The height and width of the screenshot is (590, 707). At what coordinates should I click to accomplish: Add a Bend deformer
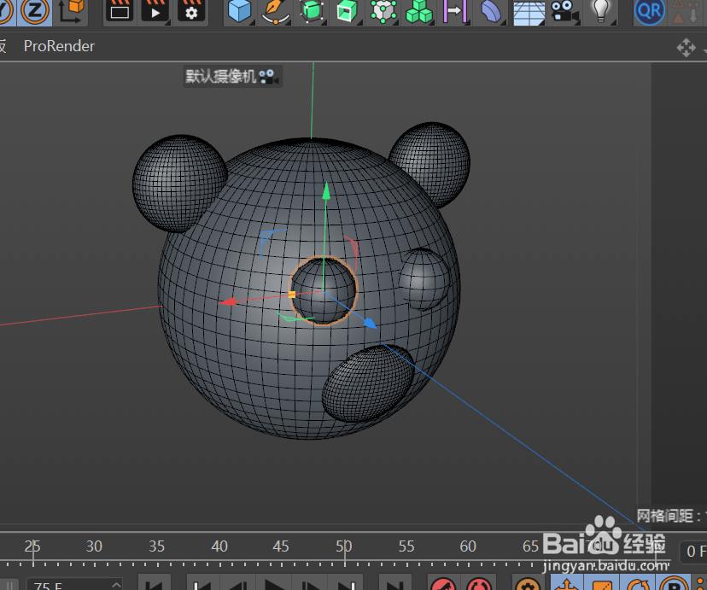click(491, 11)
